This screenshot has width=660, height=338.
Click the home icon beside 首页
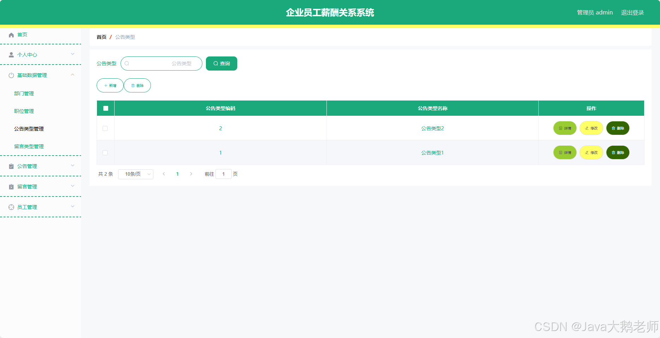(11, 35)
